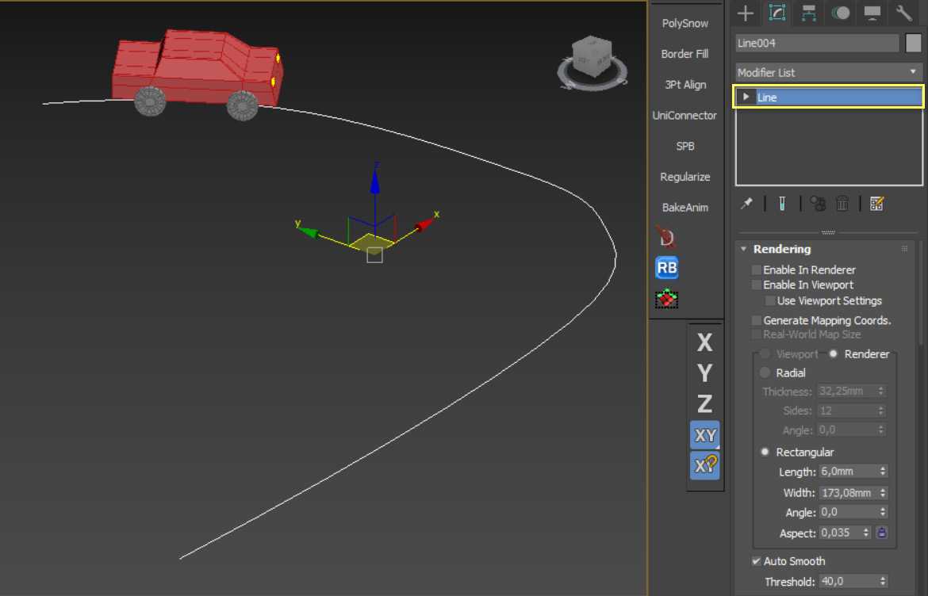Collapse the Rendering rollout
The height and width of the screenshot is (596, 928).
(744, 249)
